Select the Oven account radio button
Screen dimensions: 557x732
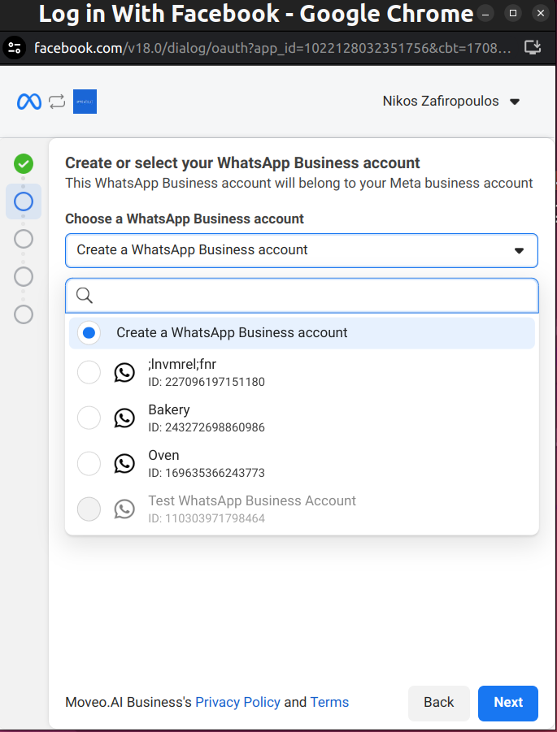coord(89,464)
